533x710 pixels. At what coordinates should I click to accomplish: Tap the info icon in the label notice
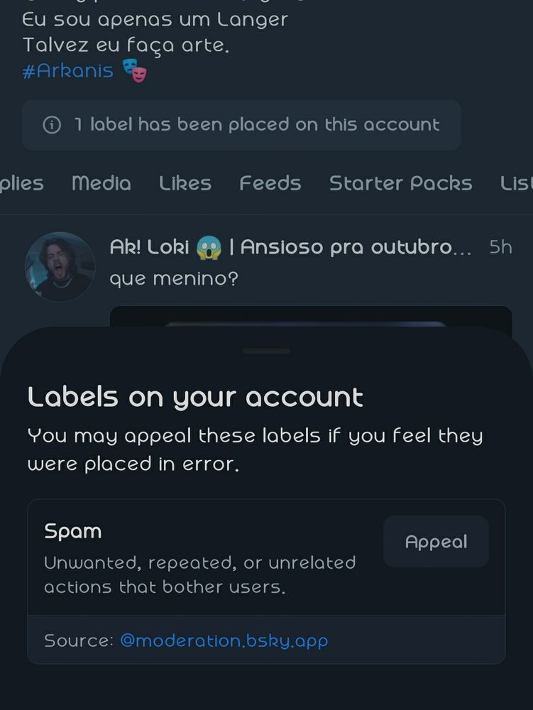pyautogui.click(x=52, y=125)
